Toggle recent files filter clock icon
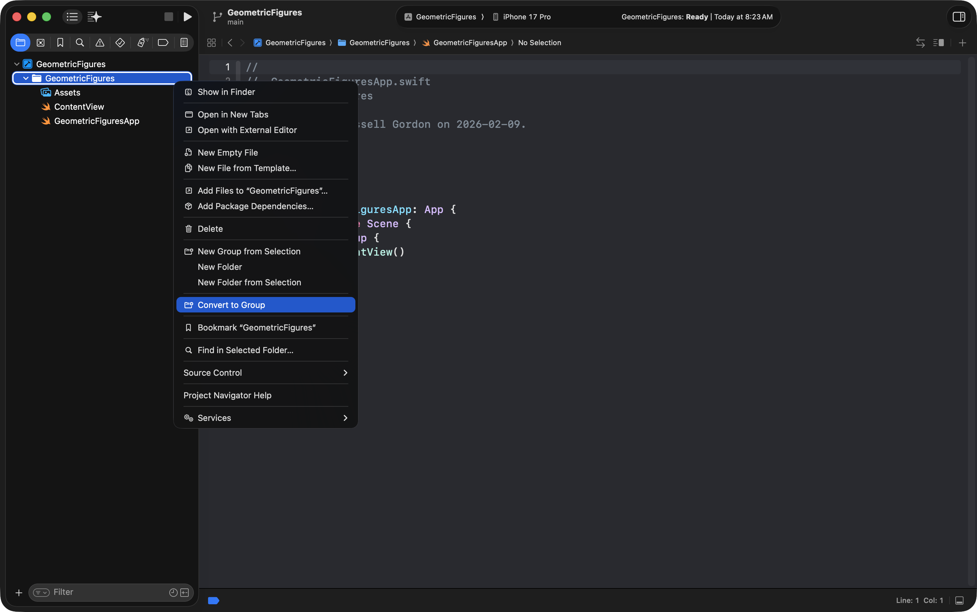 (x=173, y=593)
